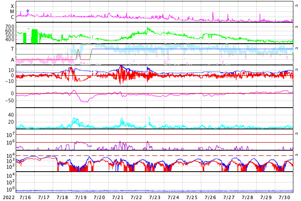Viewport: 301px width, 201px height.
Task: Click the 10^4 label beside dashed line
Action: point(10,155)
